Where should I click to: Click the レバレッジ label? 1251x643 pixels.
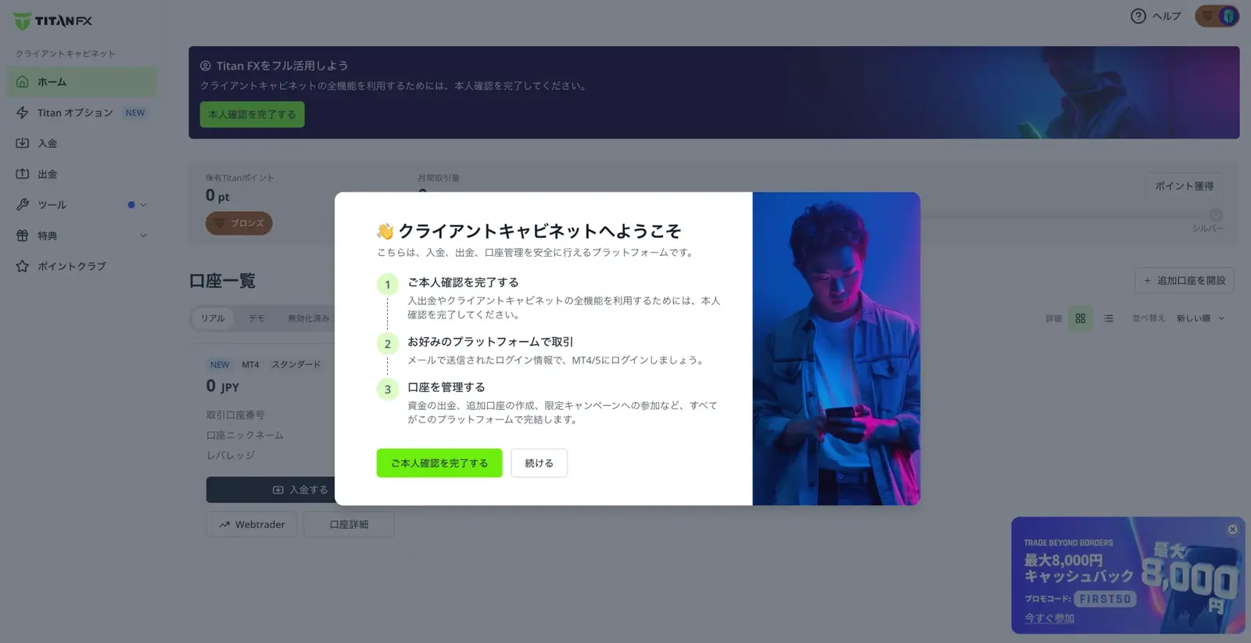[231, 455]
